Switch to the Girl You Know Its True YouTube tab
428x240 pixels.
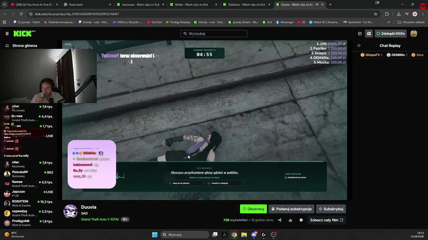coord(34,5)
